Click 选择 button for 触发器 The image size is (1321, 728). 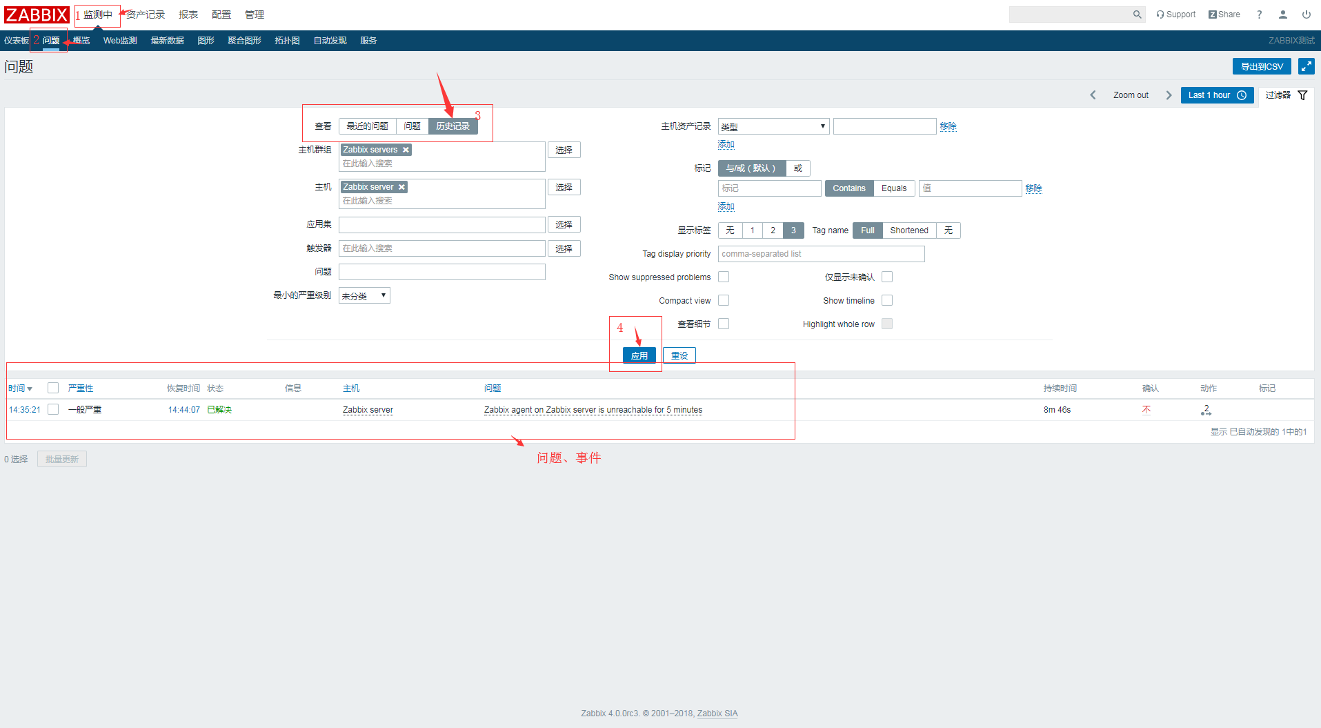point(564,248)
